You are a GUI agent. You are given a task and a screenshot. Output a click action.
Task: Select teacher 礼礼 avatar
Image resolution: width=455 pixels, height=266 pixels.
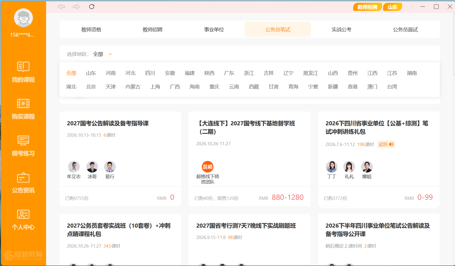tap(349, 167)
